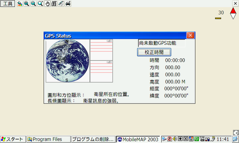Click the Japanese IME あ tray icon
Viewport: 239px width, 143px height.
[169, 139]
